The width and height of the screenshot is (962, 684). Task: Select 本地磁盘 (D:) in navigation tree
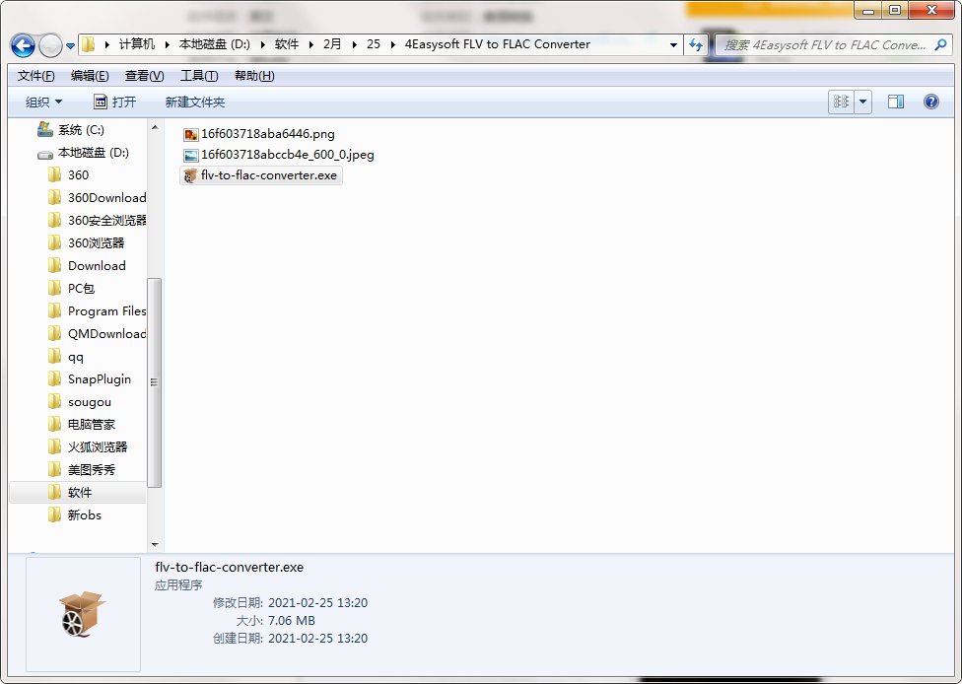click(83, 152)
